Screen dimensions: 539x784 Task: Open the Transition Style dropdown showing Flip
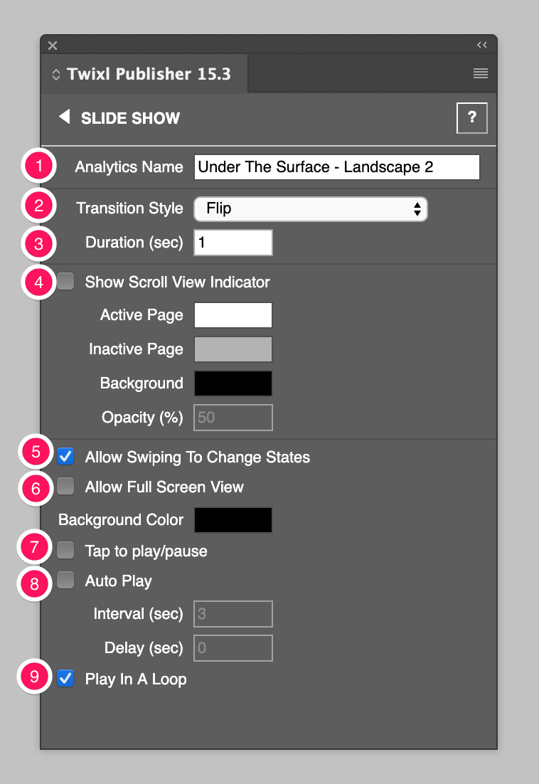click(x=310, y=209)
